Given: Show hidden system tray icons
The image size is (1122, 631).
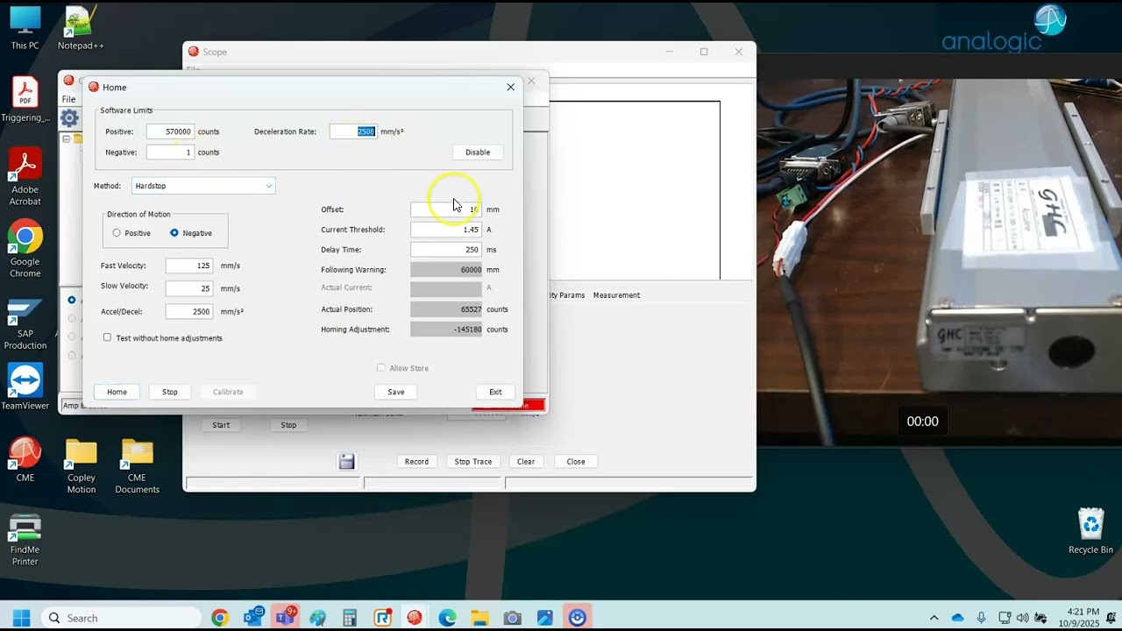Looking at the screenshot, I should coord(934,618).
